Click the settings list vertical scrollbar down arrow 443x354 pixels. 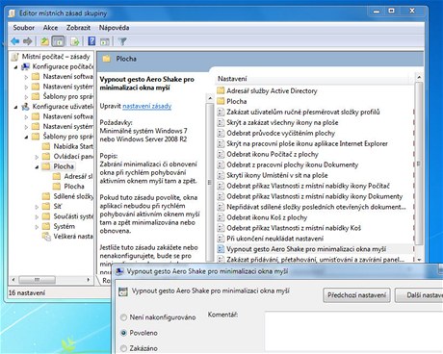point(419,260)
